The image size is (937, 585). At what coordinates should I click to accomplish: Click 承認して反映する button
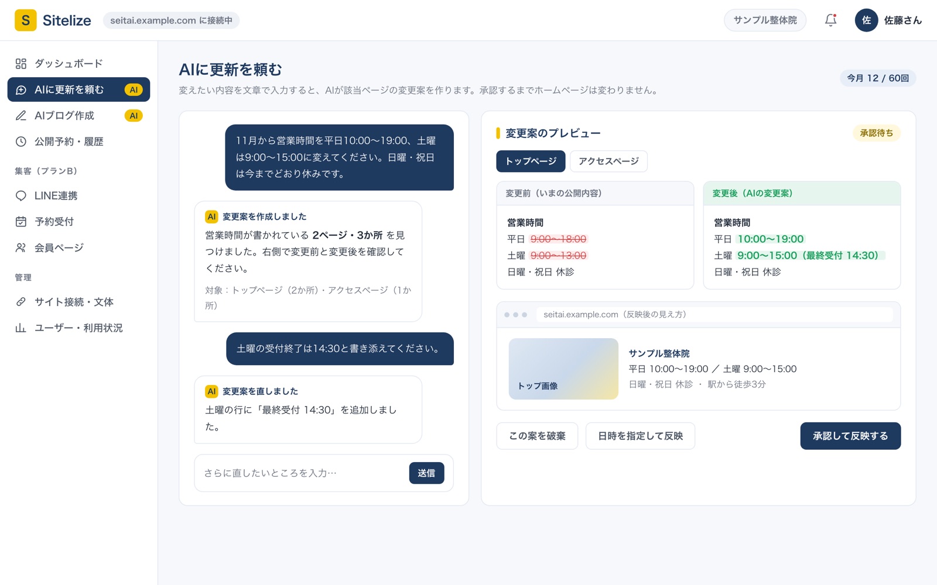(850, 436)
